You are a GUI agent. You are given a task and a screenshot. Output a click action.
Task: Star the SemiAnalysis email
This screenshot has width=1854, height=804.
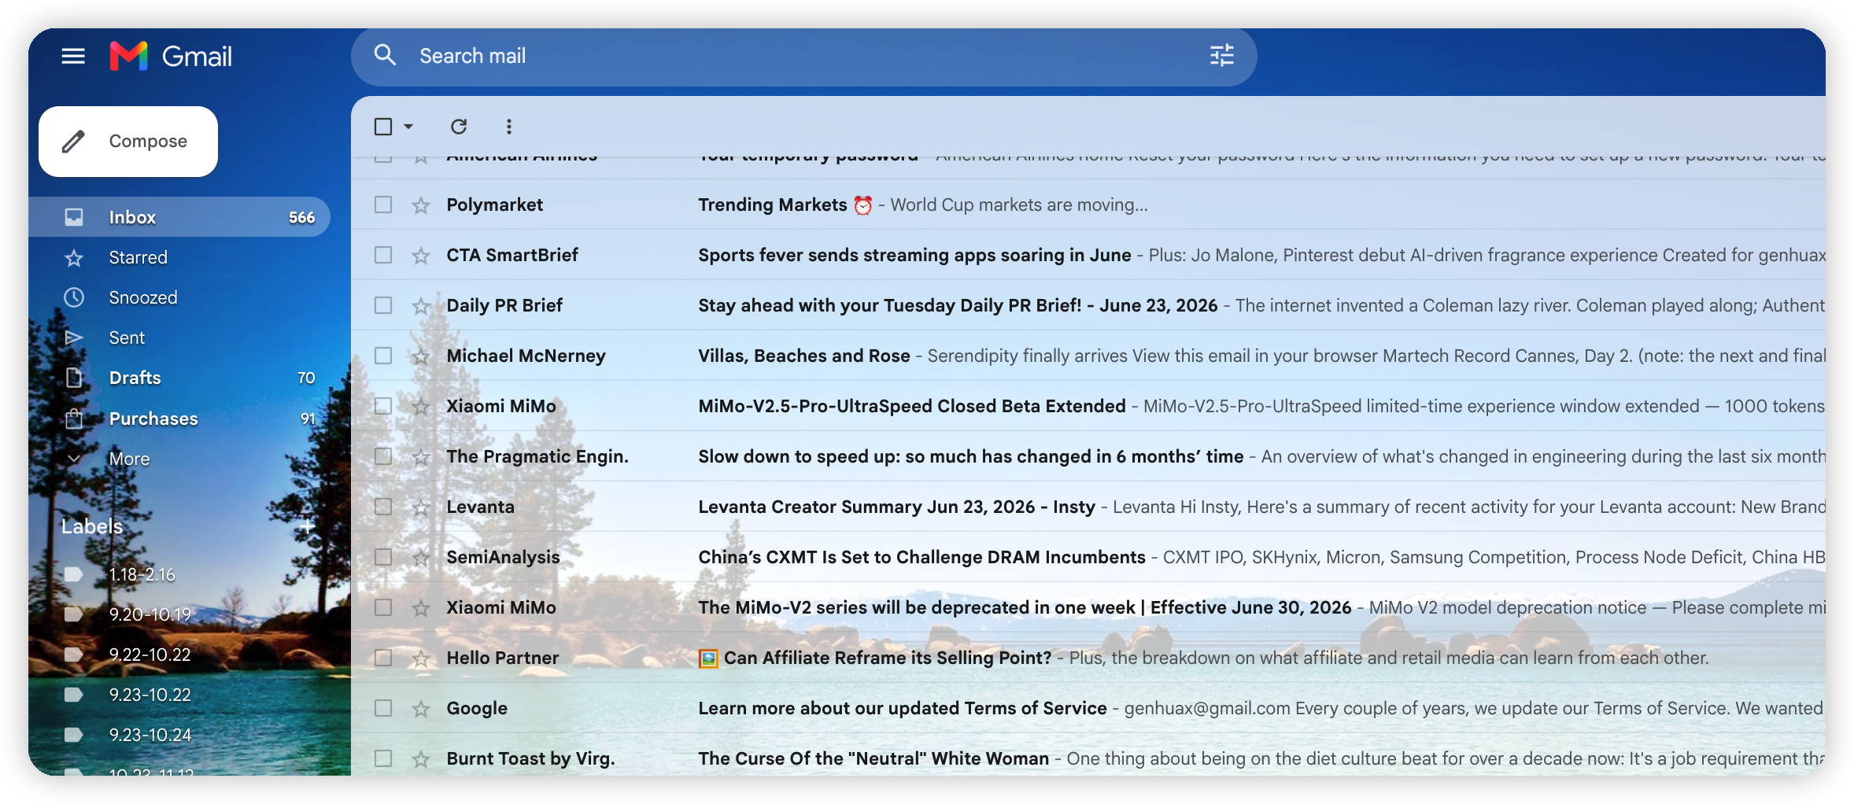(x=421, y=558)
